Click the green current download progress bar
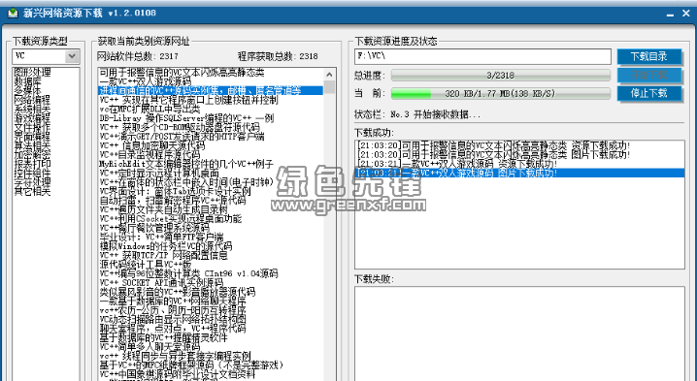The width and height of the screenshot is (697, 381). pyautogui.click(x=501, y=94)
